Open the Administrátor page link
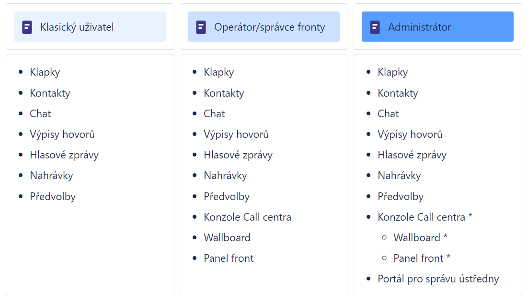The height and width of the screenshot is (302, 528). click(419, 27)
